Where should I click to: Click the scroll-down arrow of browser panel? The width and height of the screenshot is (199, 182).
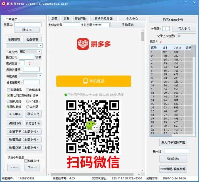[x=143, y=170]
